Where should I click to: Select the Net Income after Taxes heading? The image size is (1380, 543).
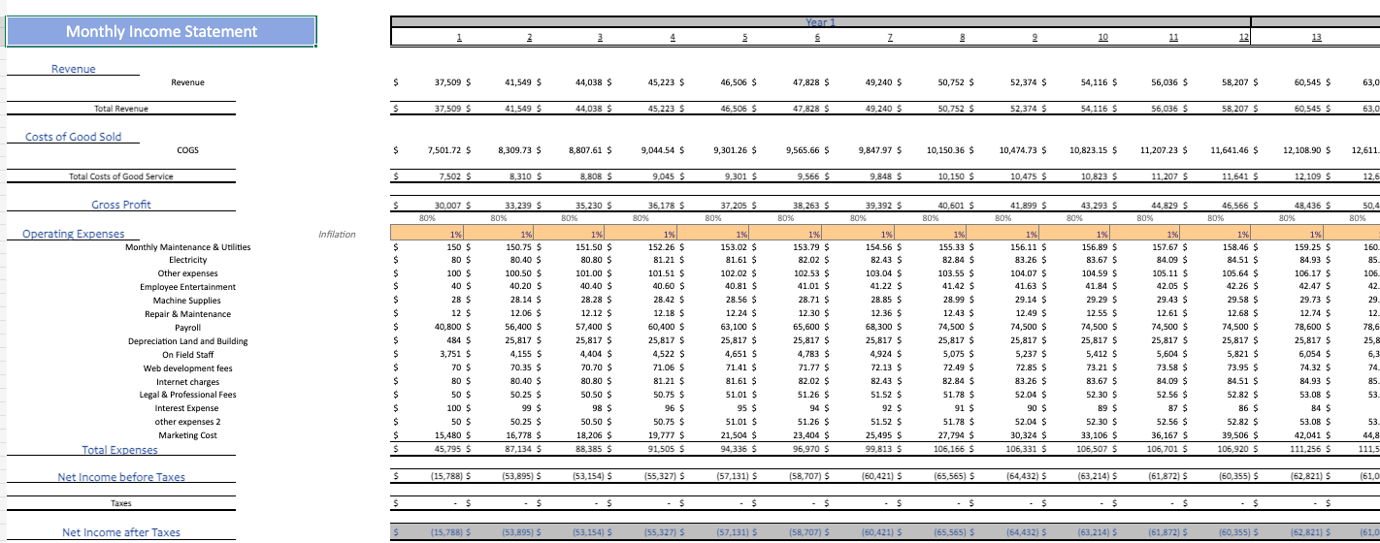coord(121,532)
